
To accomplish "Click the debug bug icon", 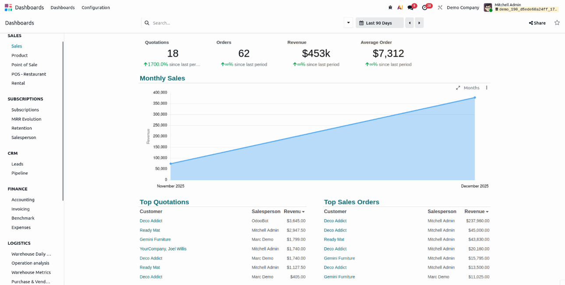I will 390,7.
